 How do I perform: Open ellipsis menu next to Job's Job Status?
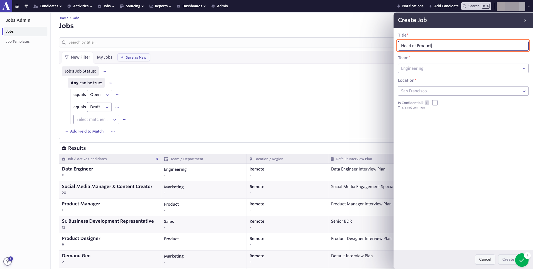point(104,71)
